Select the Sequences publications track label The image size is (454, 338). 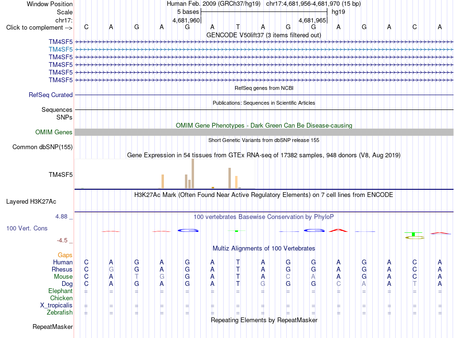pos(57,110)
